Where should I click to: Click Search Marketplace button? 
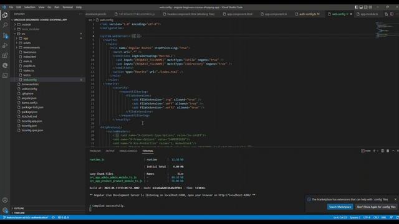[x=340, y=207]
